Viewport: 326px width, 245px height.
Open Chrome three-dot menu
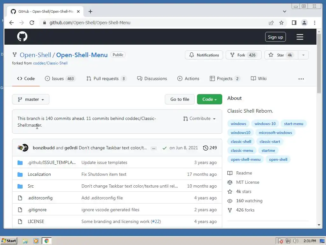tap(315, 23)
